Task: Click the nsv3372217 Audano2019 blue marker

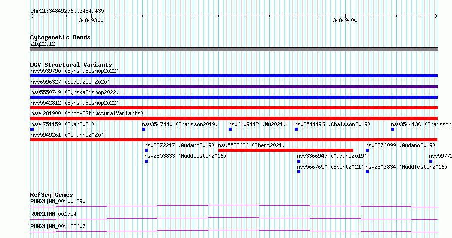Action: click(146, 150)
